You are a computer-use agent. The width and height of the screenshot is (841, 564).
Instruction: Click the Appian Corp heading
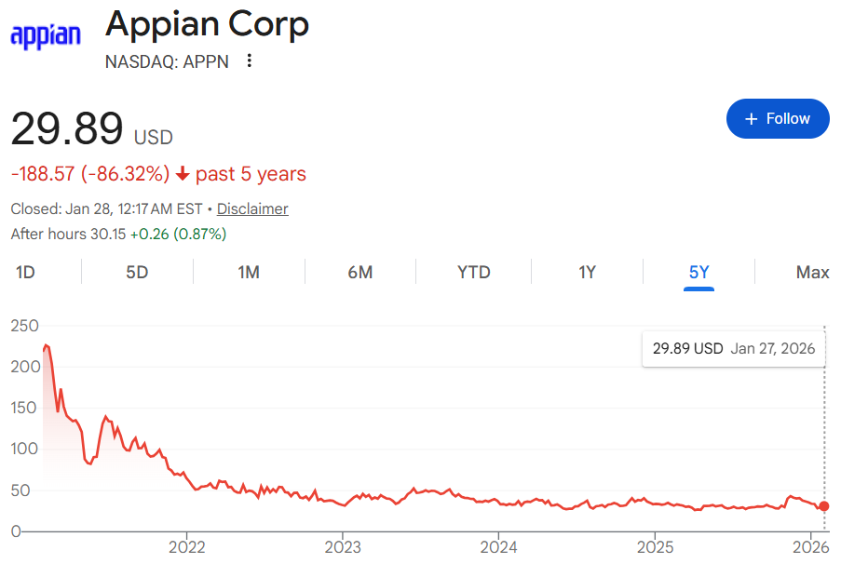coord(207,25)
